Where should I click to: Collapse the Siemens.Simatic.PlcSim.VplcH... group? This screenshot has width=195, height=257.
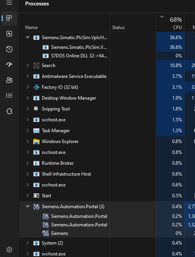point(27,37)
